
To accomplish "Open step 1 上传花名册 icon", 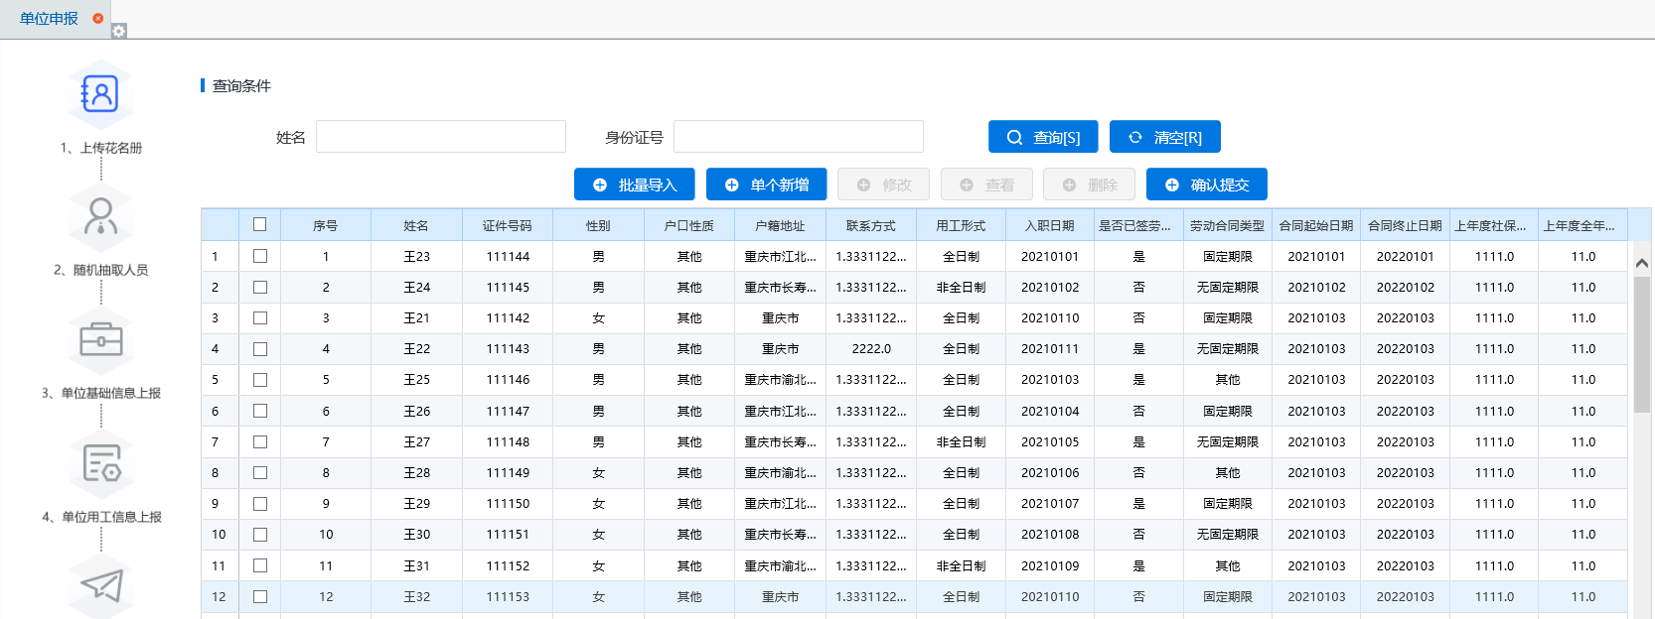I will click(x=100, y=94).
